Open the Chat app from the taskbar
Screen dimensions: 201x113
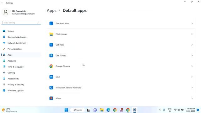coord(95,110)
